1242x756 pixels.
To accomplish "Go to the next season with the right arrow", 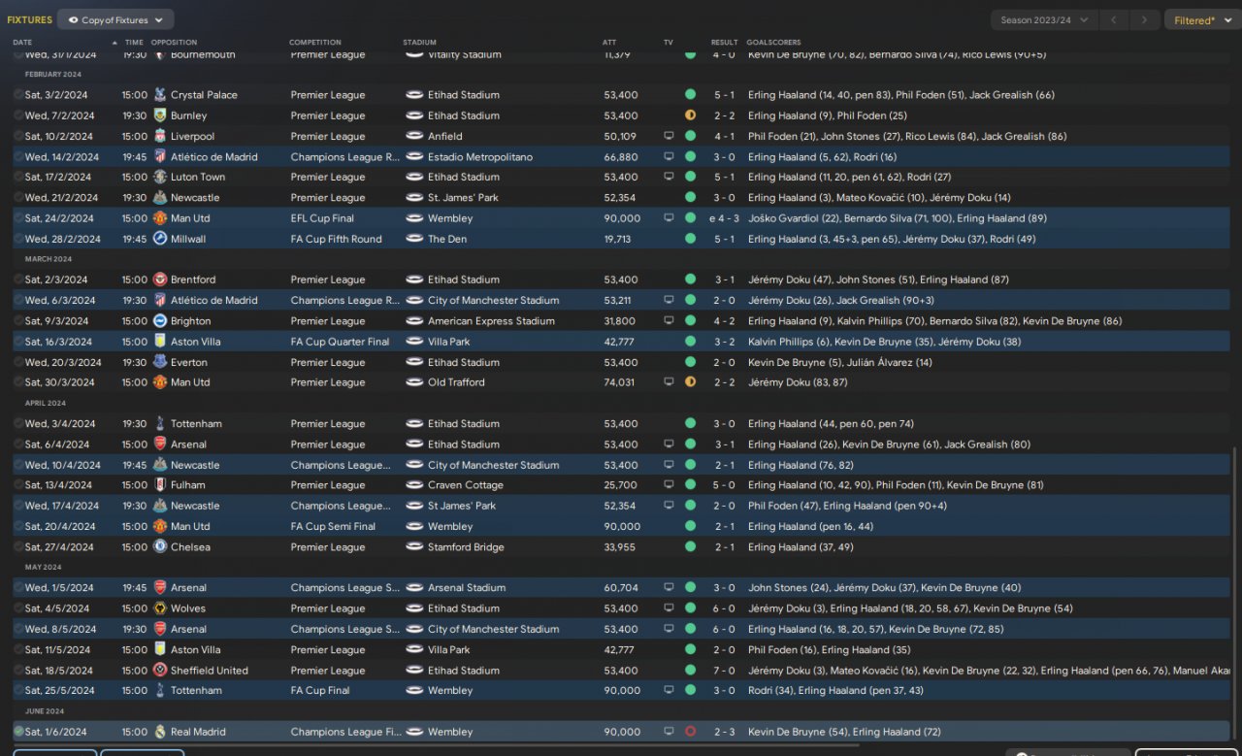I will (1146, 19).
